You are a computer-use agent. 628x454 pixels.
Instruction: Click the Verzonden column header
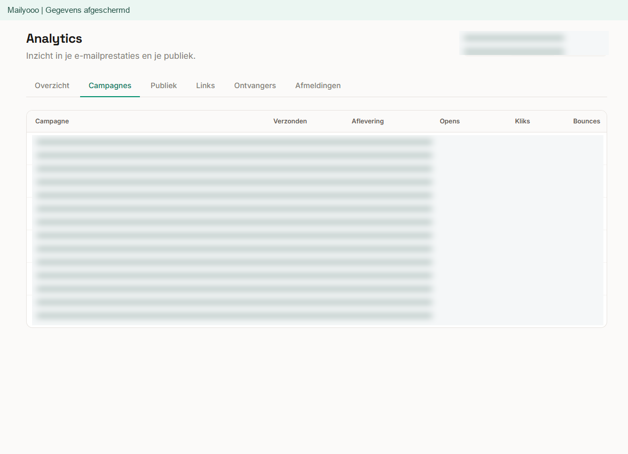(290, 121)
